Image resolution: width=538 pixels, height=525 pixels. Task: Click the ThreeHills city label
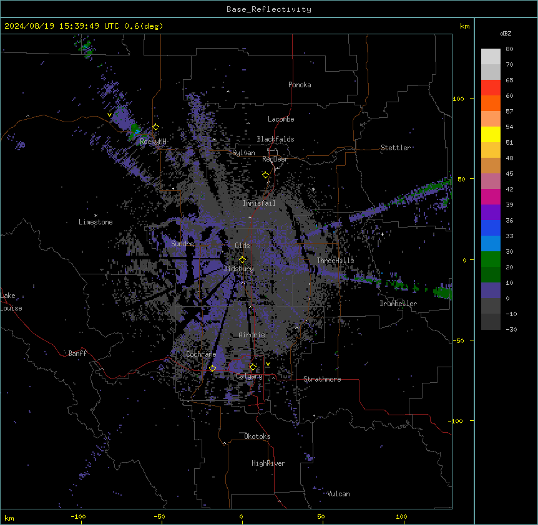(335, 261)
